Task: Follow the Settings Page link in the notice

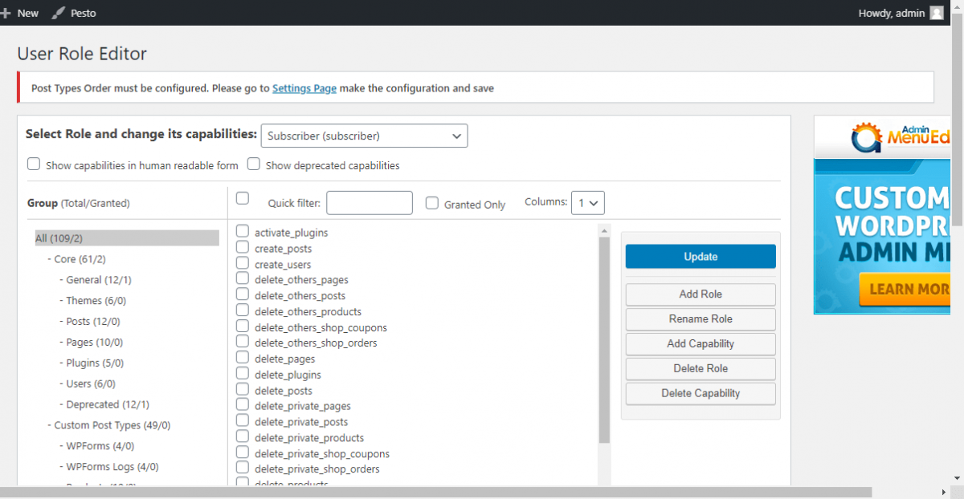Action: [304, 88]
